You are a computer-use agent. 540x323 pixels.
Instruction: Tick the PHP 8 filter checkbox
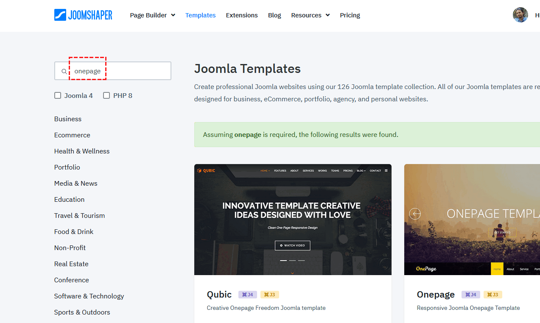(x=106, y=95)
